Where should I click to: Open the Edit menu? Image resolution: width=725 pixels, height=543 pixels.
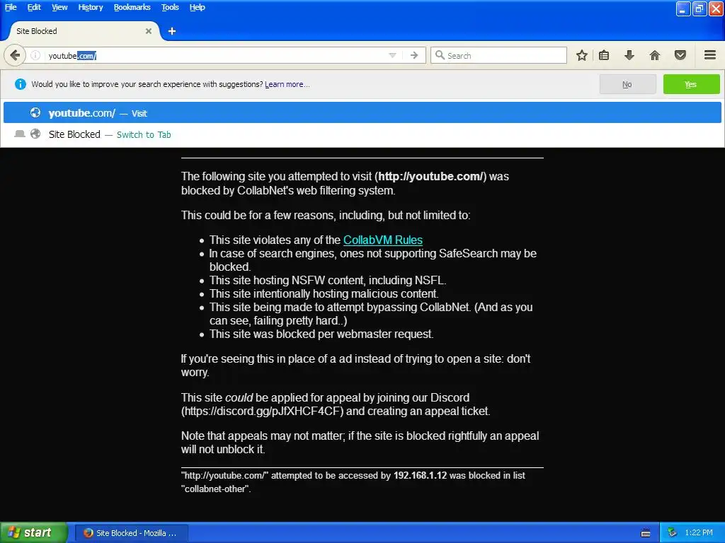pos(34,7)
